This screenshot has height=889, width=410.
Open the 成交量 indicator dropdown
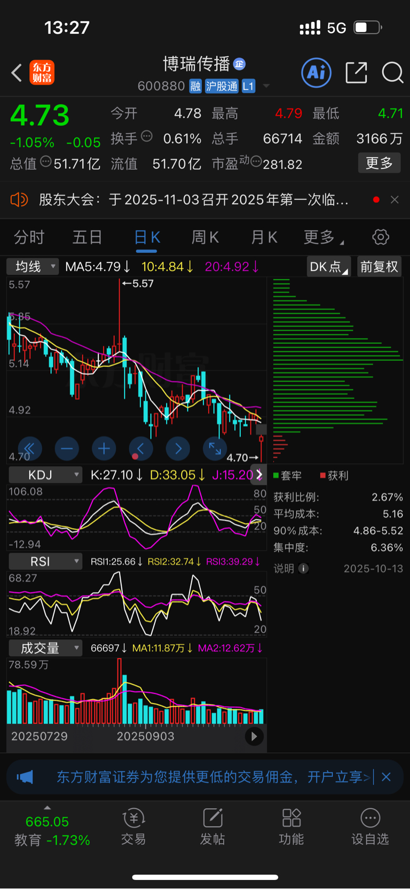coord(45,648)
